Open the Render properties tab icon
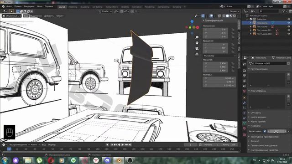The image size is (292, 164). (245, 71)
